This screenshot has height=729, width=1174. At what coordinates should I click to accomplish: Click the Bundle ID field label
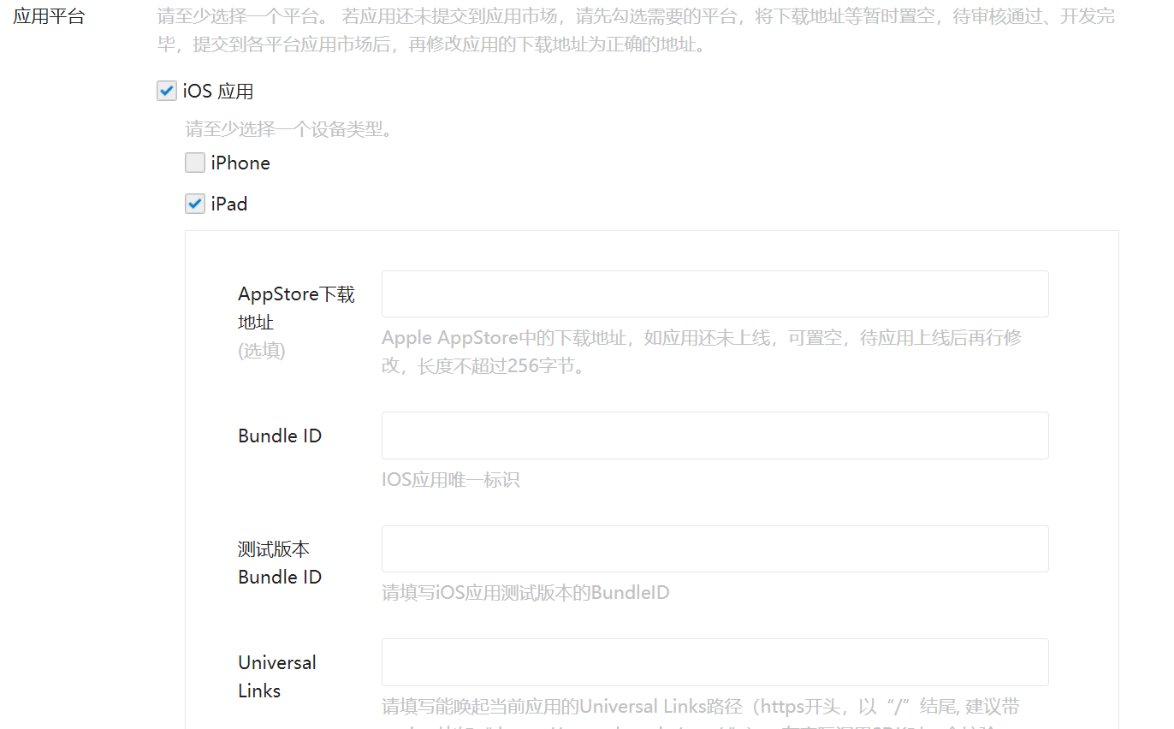pyautogui.click(x=280, y=436)
